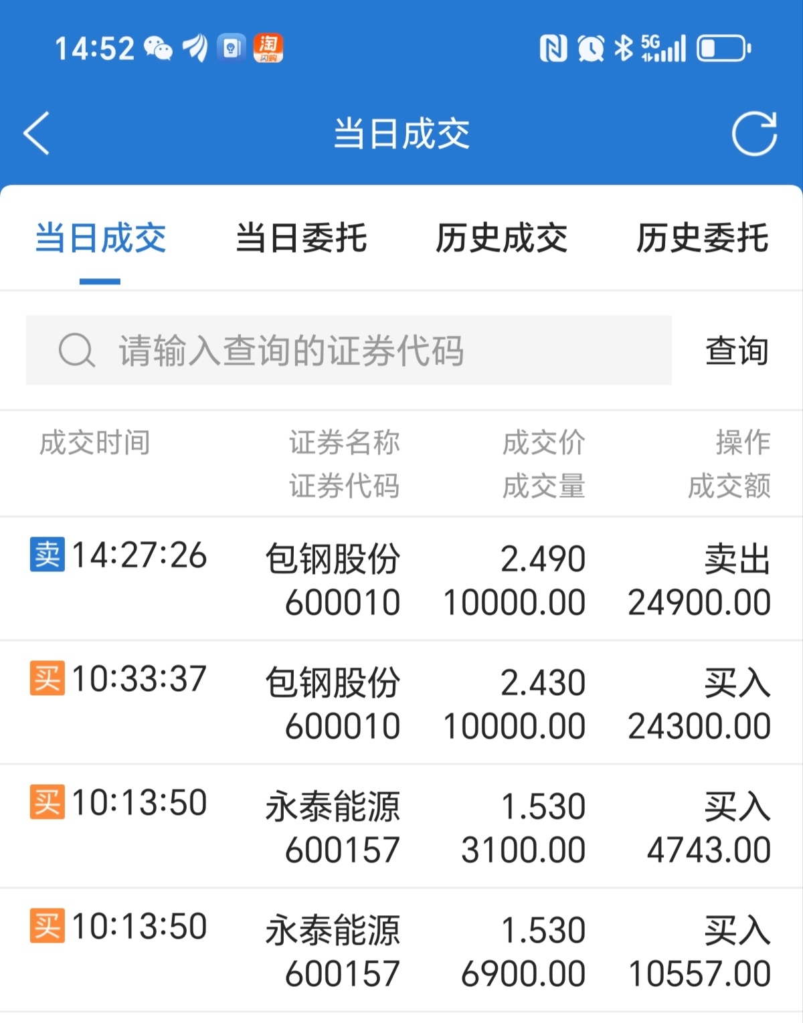The width and height of the screenshot is (803, 1023).
Task: Tap the amount 24300.00
Action: [699, 726]
